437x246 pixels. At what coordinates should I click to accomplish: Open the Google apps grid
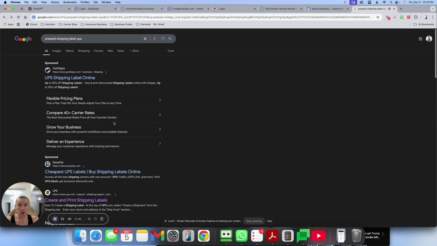pyautogui.click(x=420, y=39)
